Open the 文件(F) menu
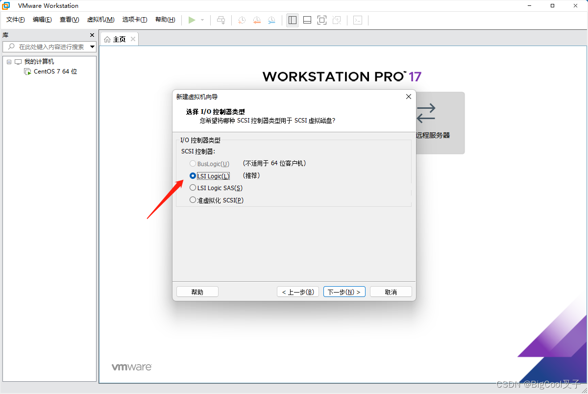This screenshot has height=394, width=588. [16, 20]
